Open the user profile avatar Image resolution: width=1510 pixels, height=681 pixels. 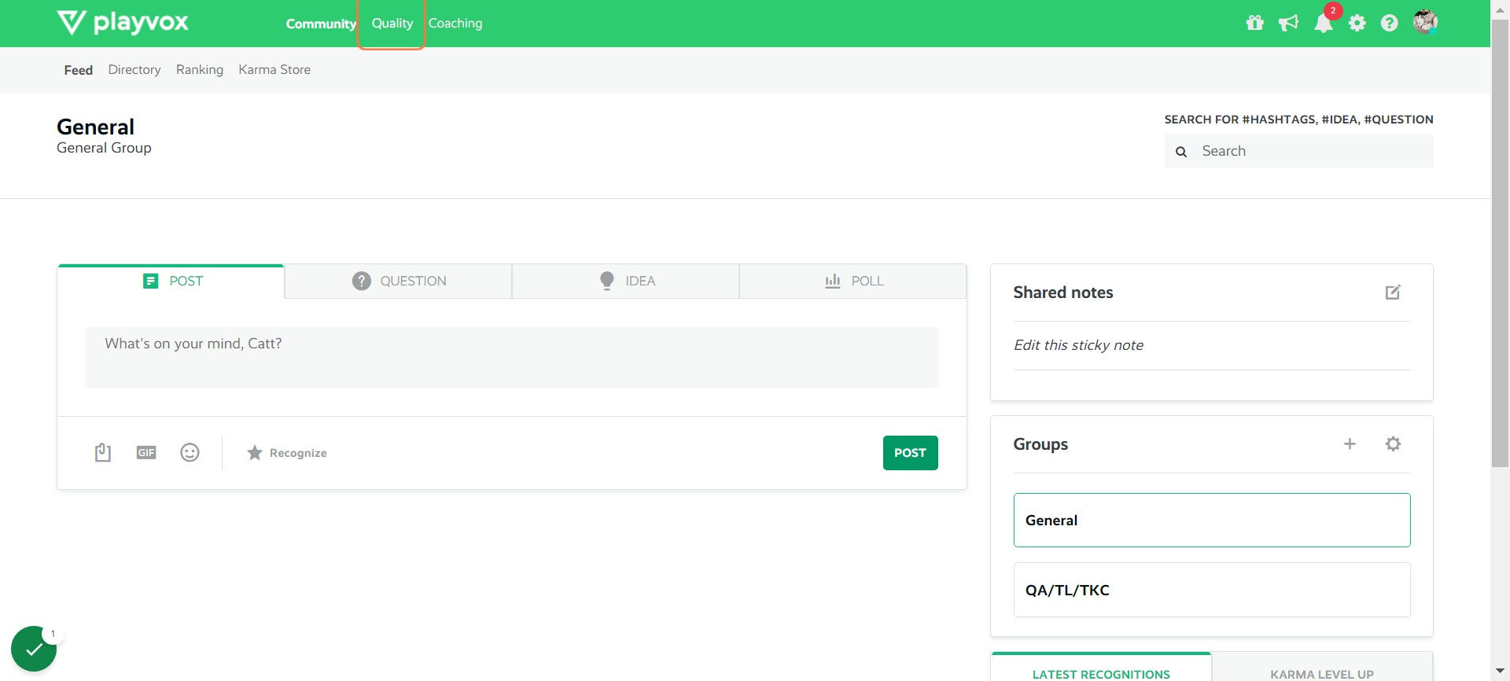(x=1425, y=22)
